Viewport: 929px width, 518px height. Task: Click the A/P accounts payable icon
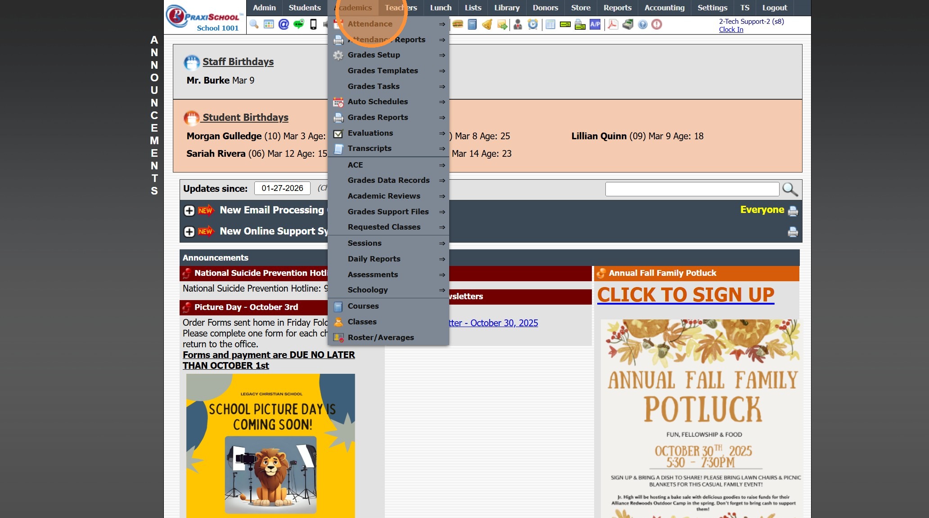[x=595, y=24]
